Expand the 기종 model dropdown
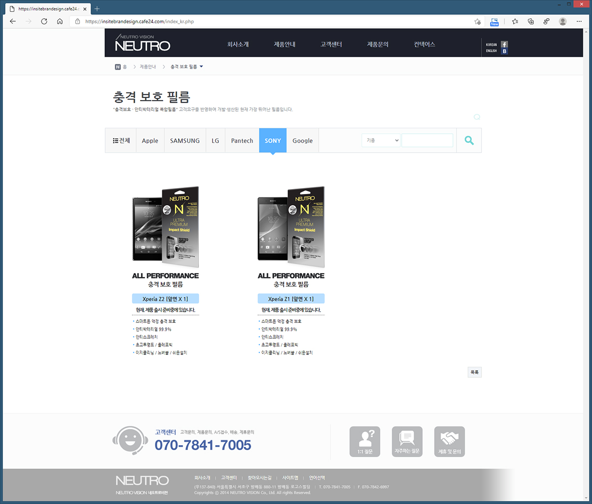 tap(381, 141)
